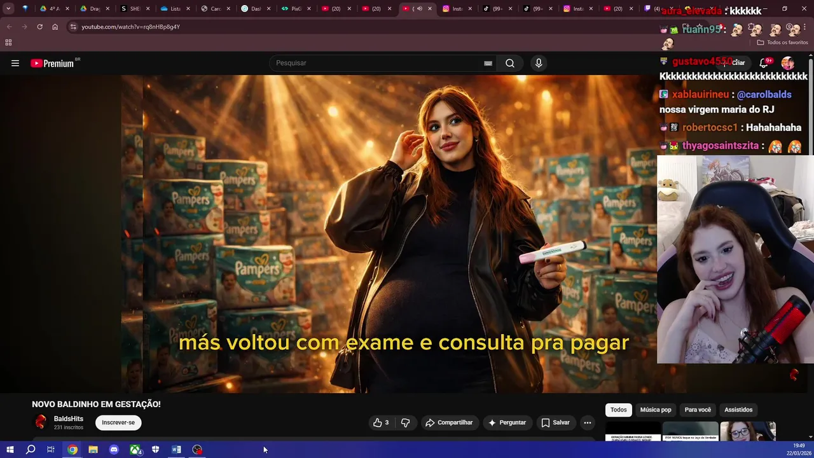Like the video with thumbs up

381,422
